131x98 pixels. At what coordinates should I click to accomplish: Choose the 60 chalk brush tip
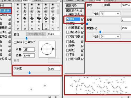pyautogui.click(x=53, y=20)
